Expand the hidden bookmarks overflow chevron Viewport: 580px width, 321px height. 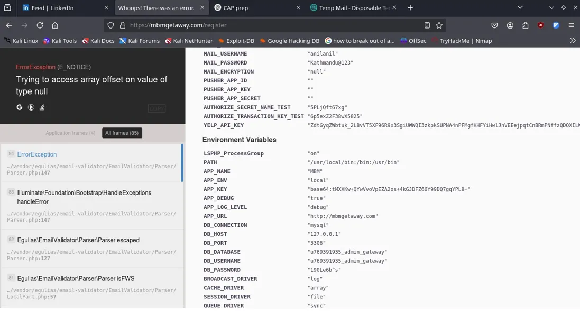pyautogui.click(x=572, y=41)
